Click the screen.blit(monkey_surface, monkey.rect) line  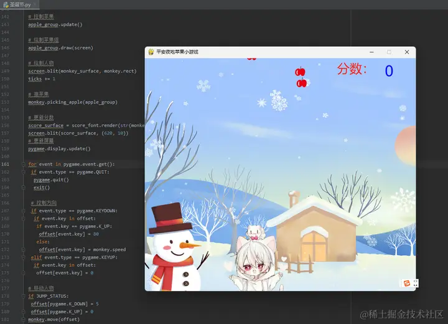(x=82, y=71)
